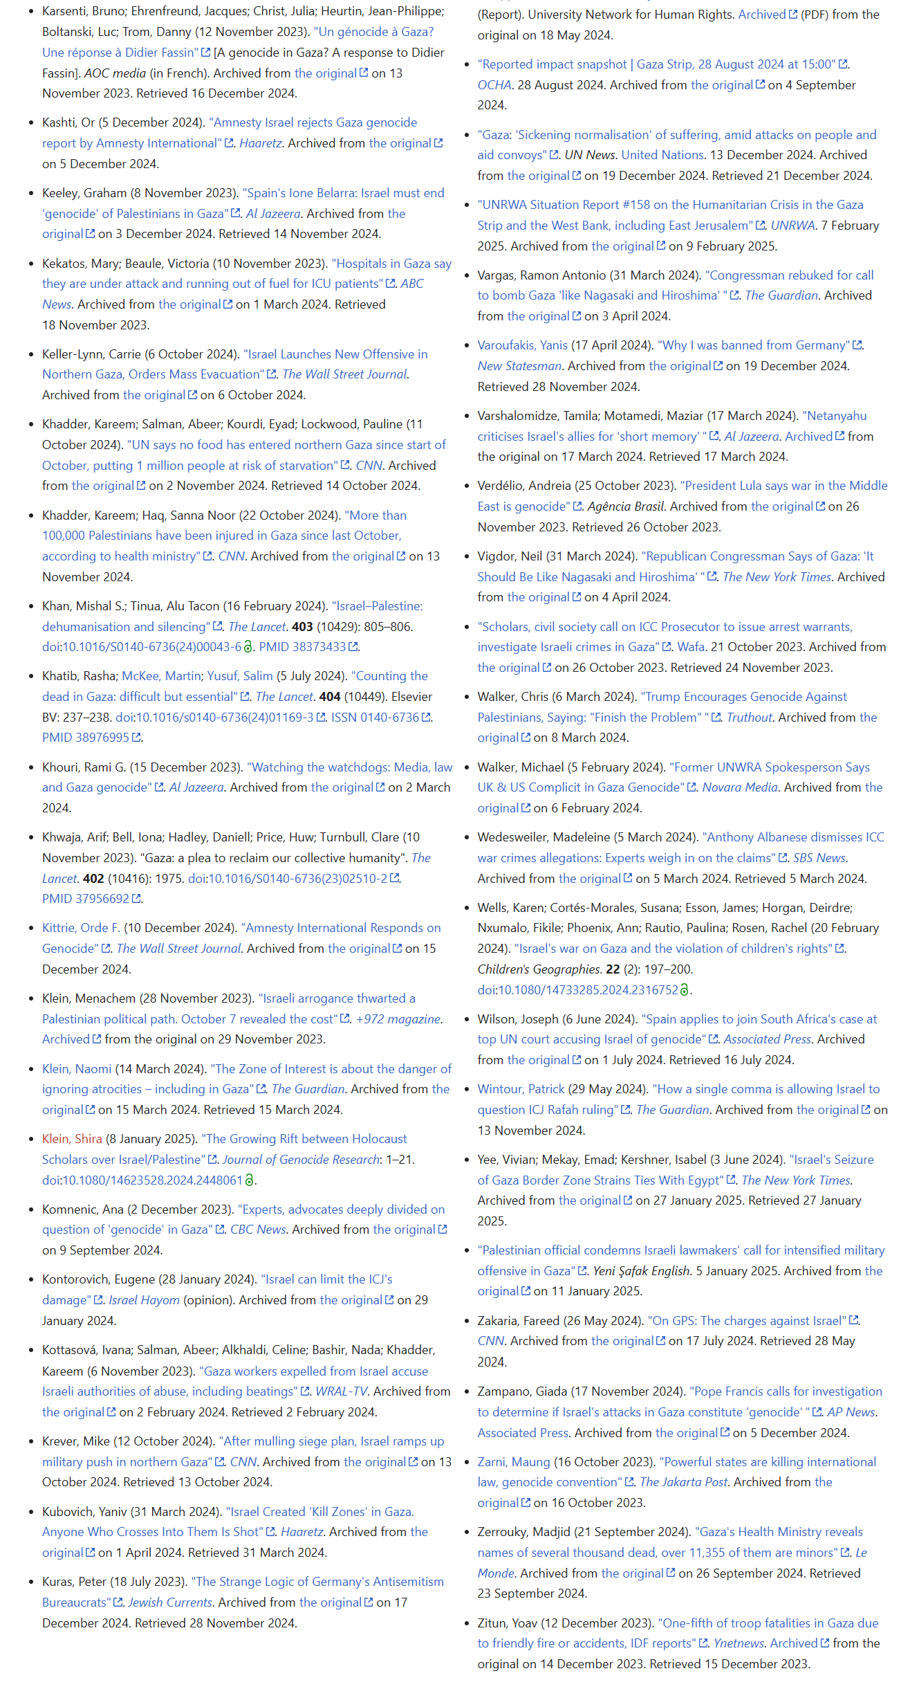The height and width of the screenshot is (1689, 919).
Task: Click the external-link icon after Kashti's "the original" link
Action: click(438, 143)
